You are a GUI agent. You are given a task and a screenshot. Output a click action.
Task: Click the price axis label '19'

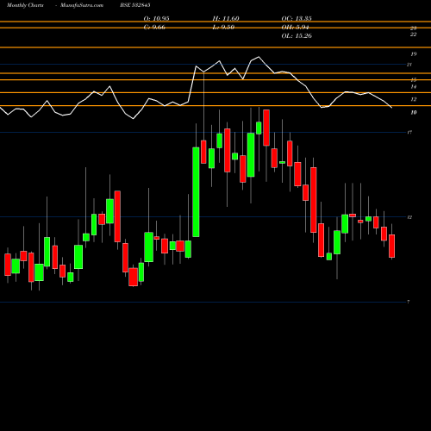(x=414, y=54)
